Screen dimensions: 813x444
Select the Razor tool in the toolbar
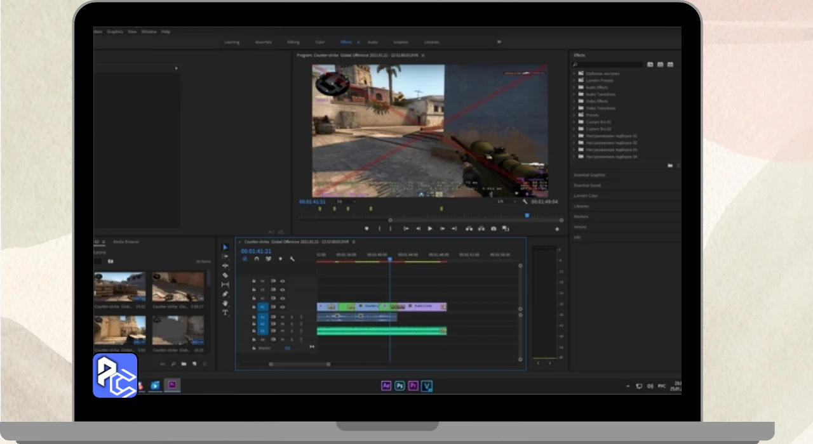point(225,275)
